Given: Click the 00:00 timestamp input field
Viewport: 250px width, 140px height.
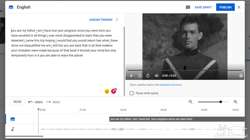Looking at the screenshot, I should click(x=17, y=102).
